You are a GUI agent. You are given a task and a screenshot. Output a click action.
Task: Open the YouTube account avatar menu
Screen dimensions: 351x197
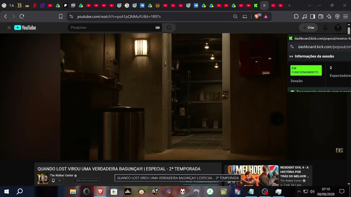coord(338,28)
